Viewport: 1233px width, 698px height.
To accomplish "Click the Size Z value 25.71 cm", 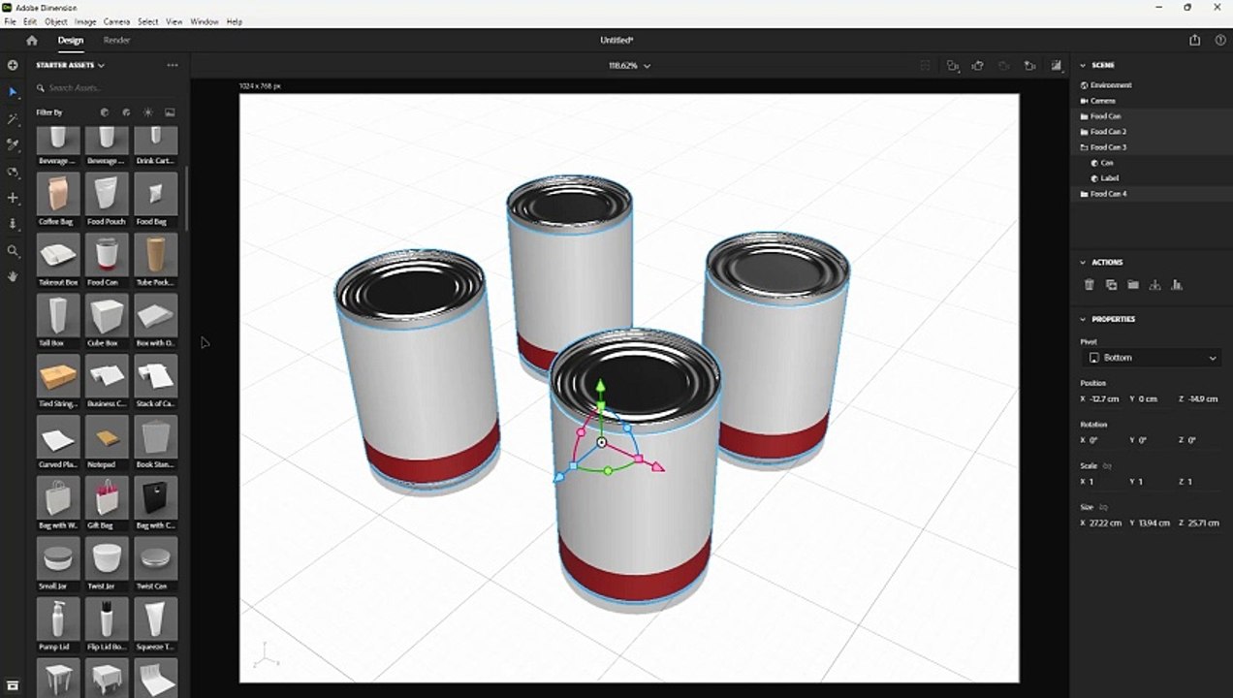I will pyautogui.click(x=1205, y=523).
